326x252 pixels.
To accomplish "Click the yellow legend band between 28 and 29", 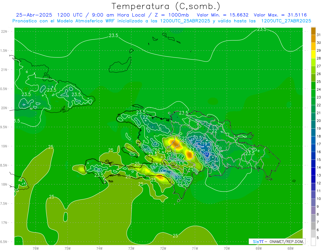I will 313,54.
